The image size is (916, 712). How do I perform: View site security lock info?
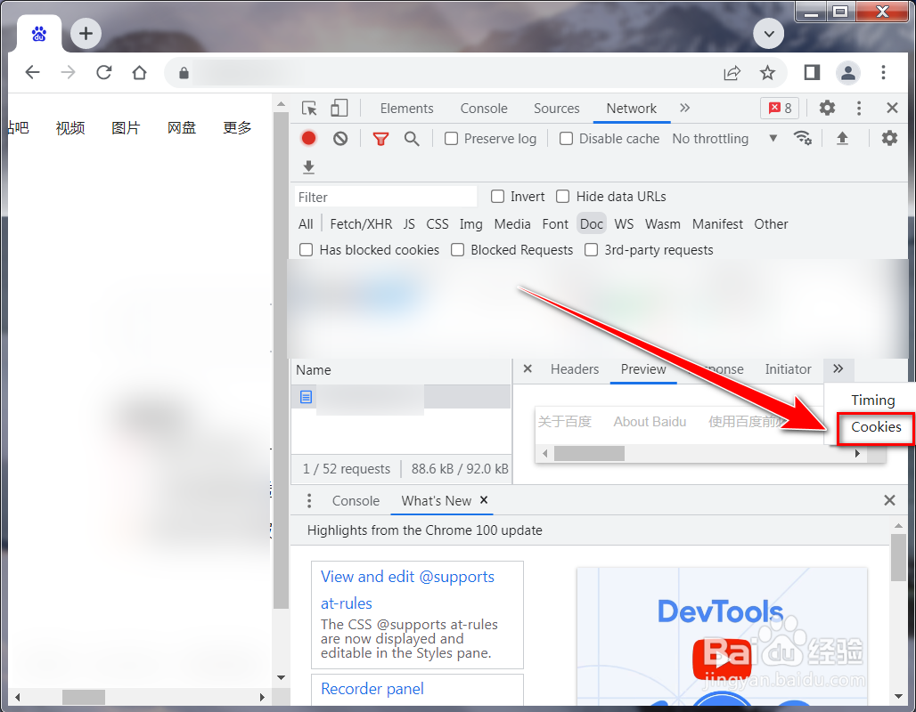(x=184, y=73)
